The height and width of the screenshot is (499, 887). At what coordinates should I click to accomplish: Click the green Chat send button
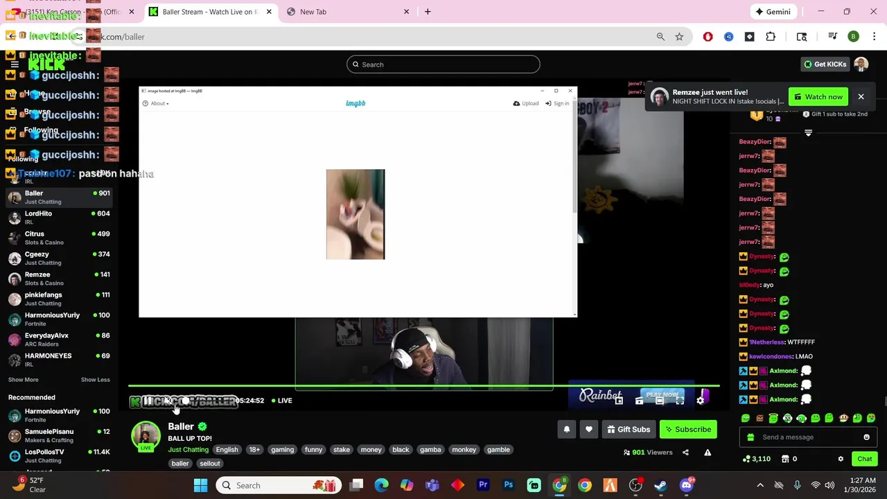tap(865, 459)
